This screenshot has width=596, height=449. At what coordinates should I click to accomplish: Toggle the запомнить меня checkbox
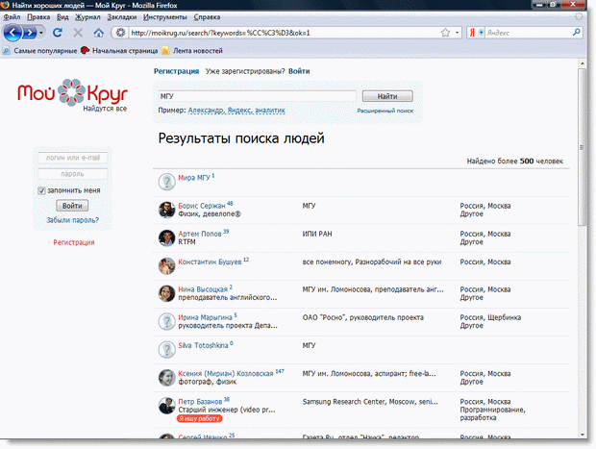41,190
